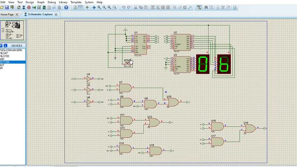297x167 pixels.
Task: Click the set origin crosshair icon
Action: coord(87,7)
